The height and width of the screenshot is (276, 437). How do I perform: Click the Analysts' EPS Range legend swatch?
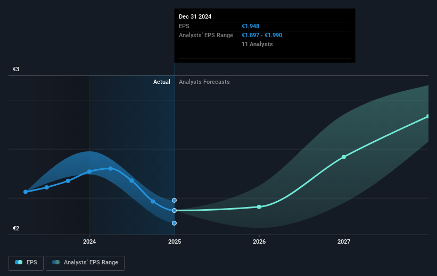[56, 262]
